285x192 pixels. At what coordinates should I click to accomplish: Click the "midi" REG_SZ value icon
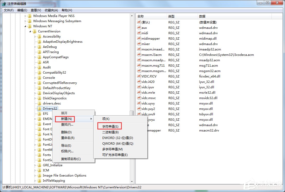(x=139, y=33)
